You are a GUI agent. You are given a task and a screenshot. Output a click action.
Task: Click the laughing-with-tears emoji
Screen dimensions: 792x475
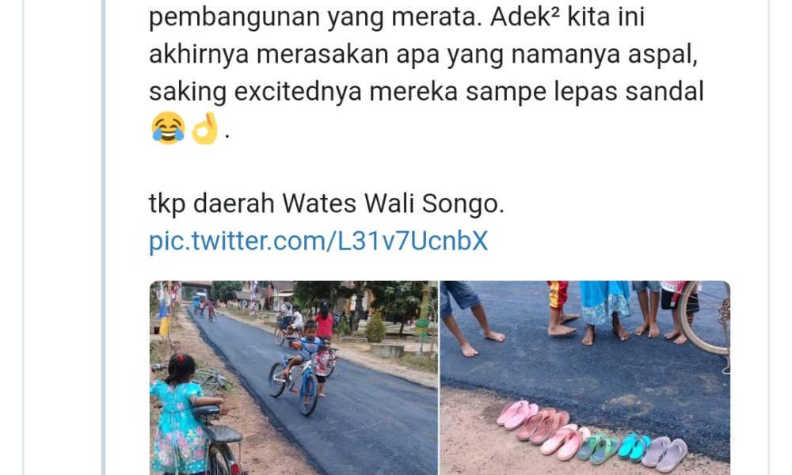tap(168, 128)
